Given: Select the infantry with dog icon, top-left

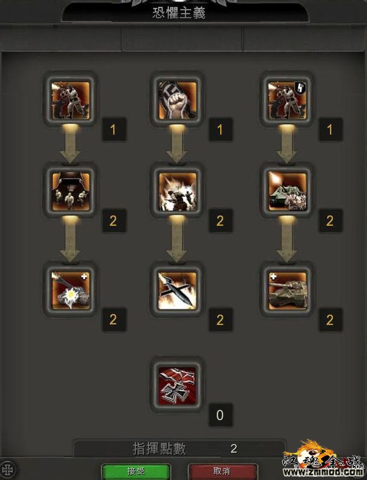Looking at the screenshot, I should pos(70,100).
